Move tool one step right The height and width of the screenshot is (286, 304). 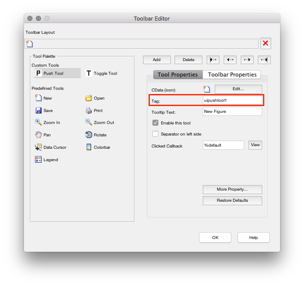tap(247, 59)
